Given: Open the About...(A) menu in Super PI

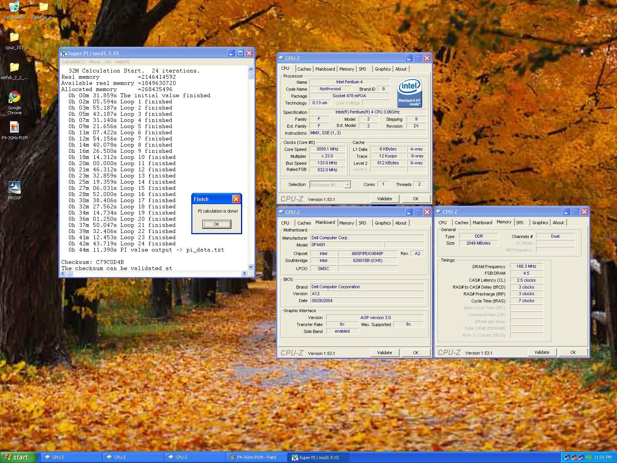Looking at the screenshot, I should [100, 62].
